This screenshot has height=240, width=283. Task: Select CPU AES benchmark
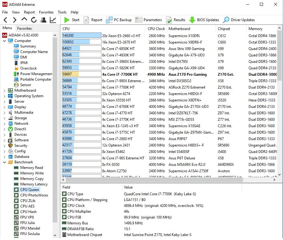click(x=27, y=206)
